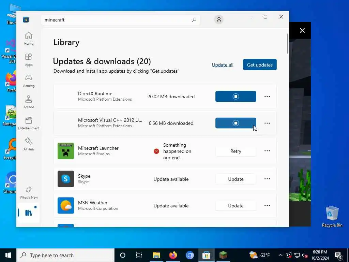Image resolution: width=349 pixels, height=262 pixels.
Task: Select the Recycle Bin desktop icon
Action: click(332, 216)
